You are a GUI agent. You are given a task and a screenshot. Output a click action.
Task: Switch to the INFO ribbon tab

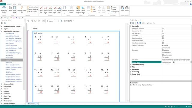19,4
